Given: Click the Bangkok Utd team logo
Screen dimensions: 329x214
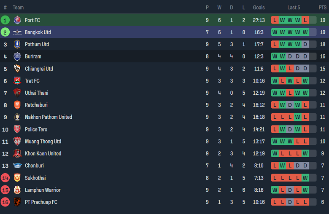Looking at the screenshot, I should 17,32.
